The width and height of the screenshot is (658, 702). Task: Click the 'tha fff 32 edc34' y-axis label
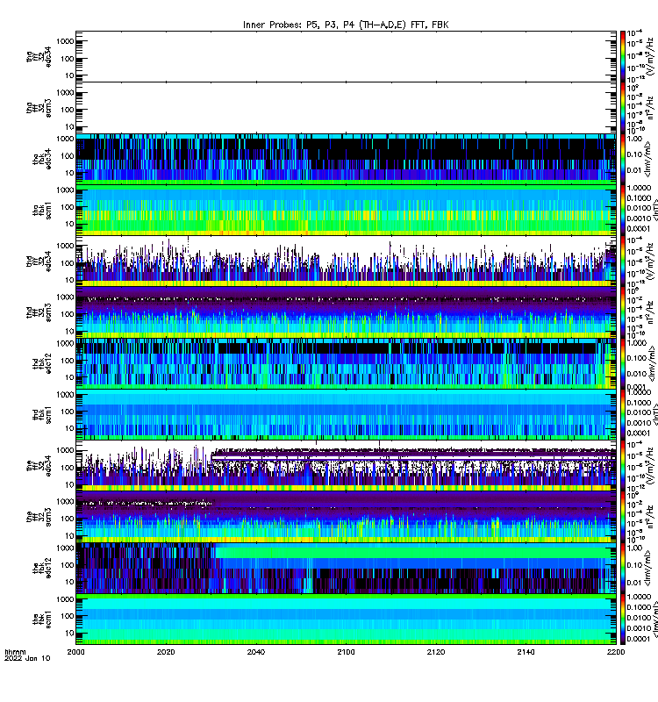pyautogui.click(x=39, y=57)
